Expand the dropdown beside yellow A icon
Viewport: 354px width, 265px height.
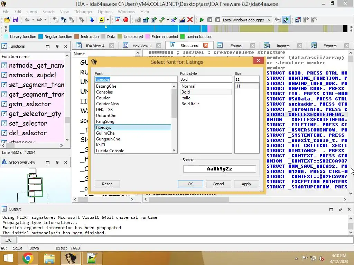[108, 20]
